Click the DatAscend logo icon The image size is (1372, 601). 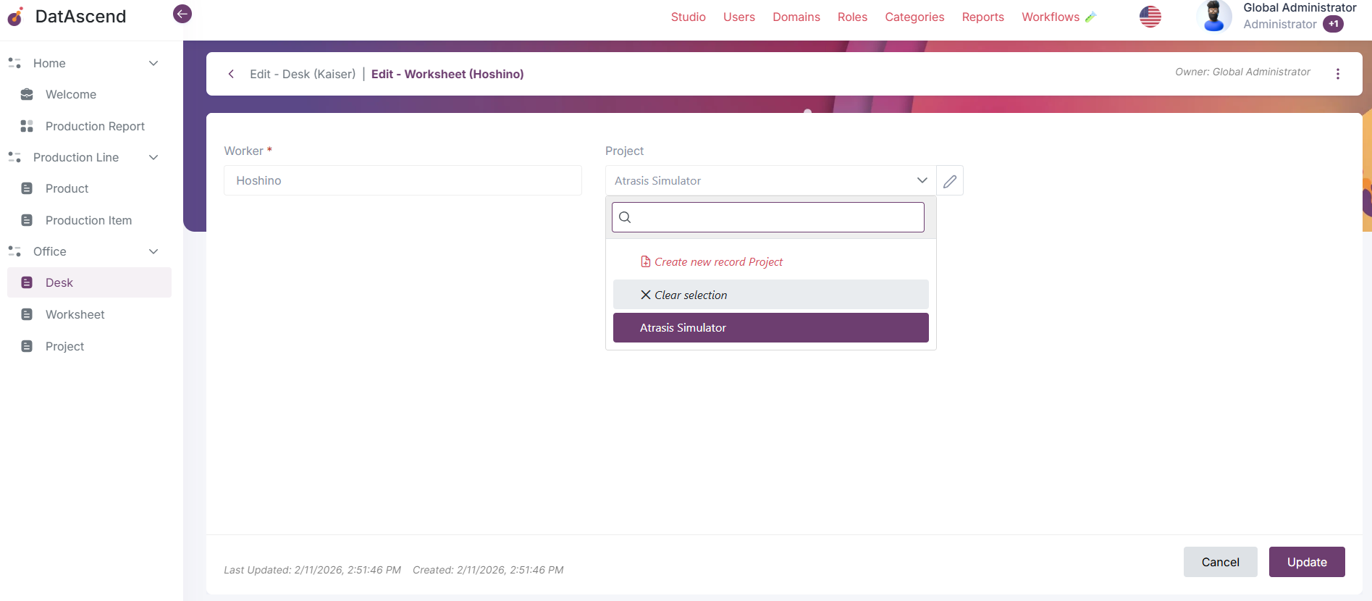coord(15,16)
